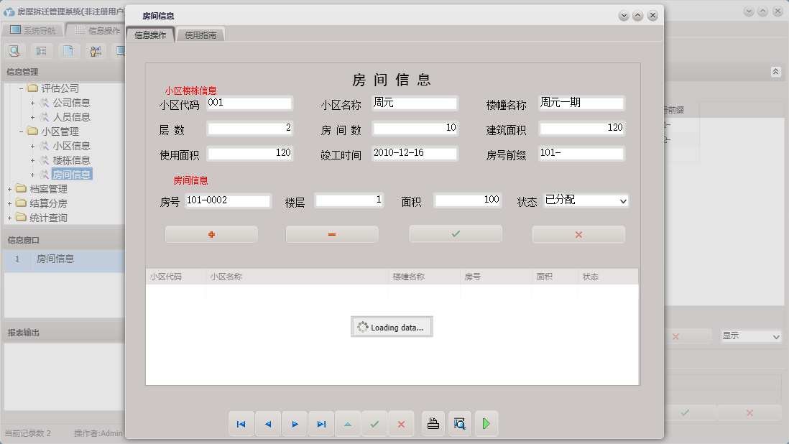Open the 显示 dropdown on the right panel

click(750, 336)
